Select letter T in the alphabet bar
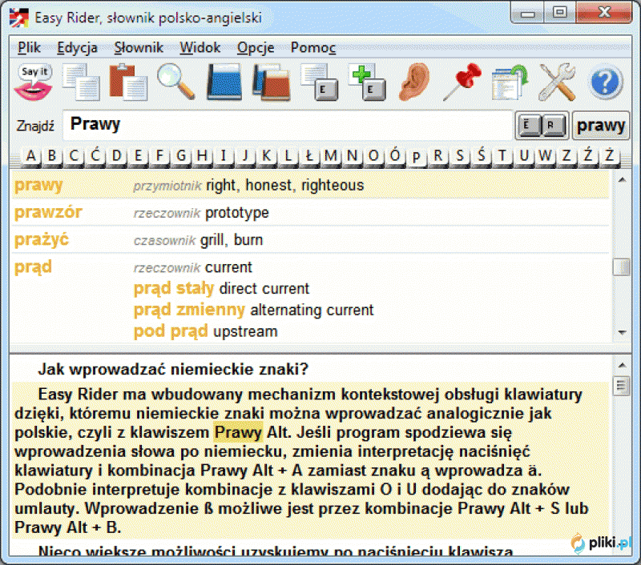 coord(502,156)
